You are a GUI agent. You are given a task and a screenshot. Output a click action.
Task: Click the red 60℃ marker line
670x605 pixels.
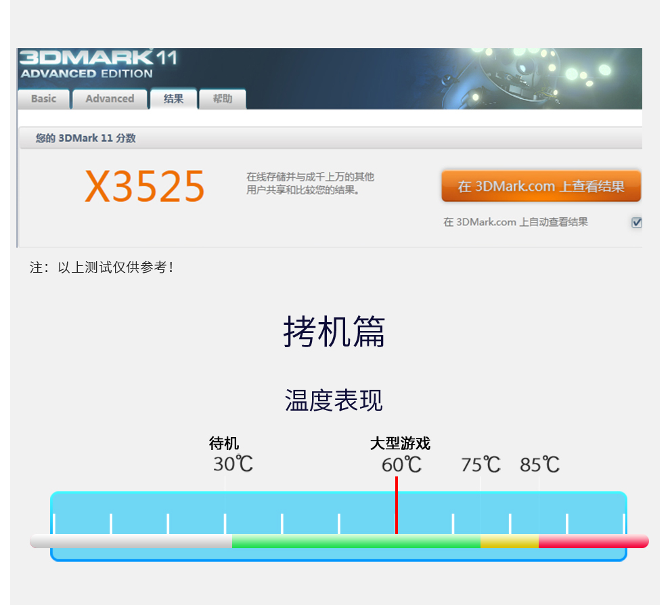[397, 505]
